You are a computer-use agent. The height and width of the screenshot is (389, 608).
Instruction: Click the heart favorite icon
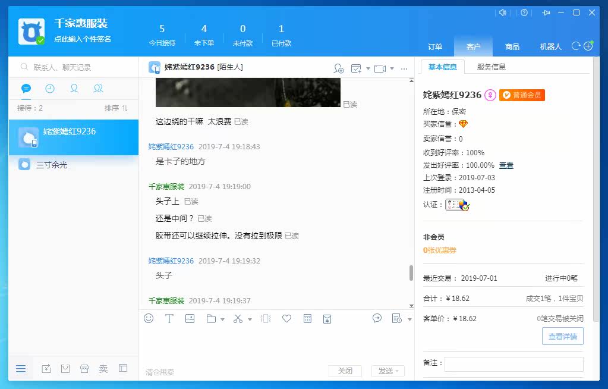click(286, 319)
